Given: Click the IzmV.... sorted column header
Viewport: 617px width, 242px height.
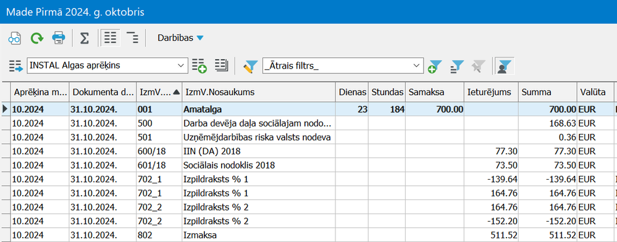Looking at the screenshot, I should 159,92.
